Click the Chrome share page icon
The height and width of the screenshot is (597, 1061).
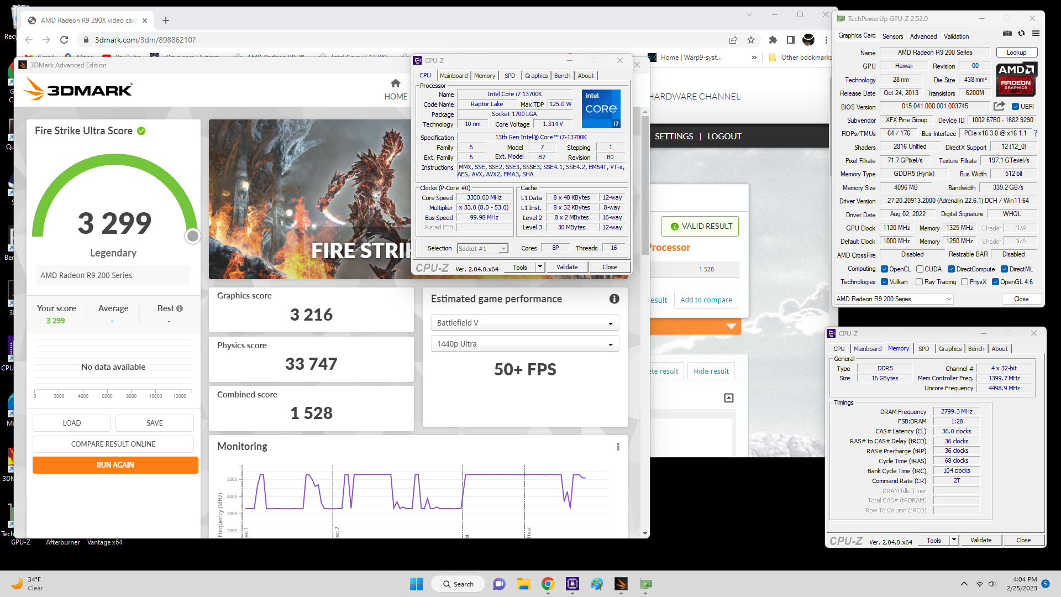pos(733,40)
